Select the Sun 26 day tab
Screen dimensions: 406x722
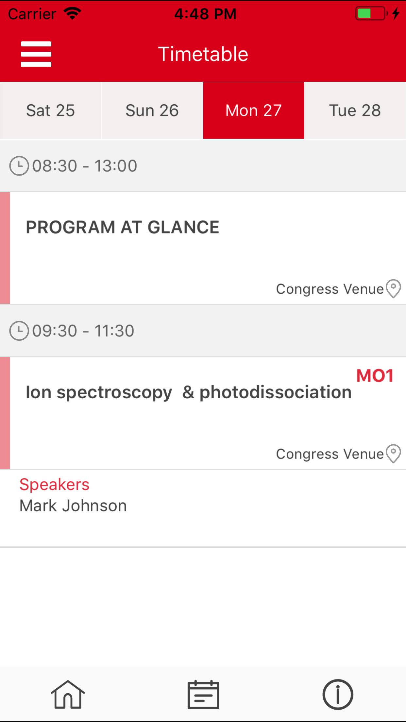tap(152, 110)
